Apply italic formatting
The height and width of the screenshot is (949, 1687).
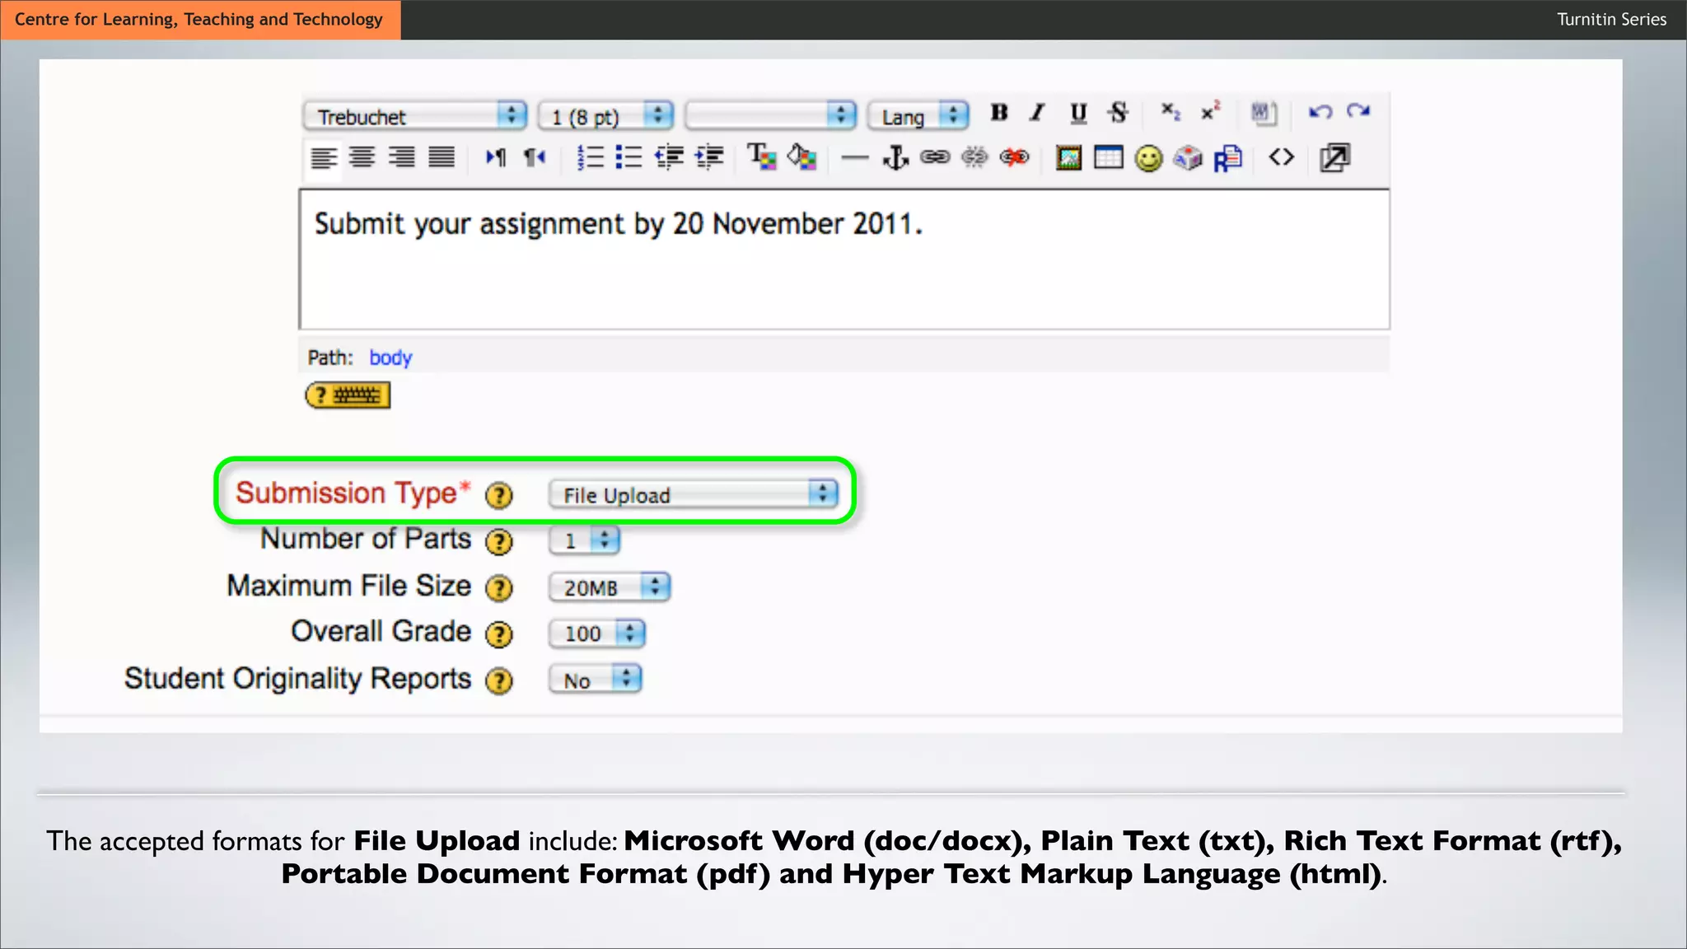[1038, 113]
